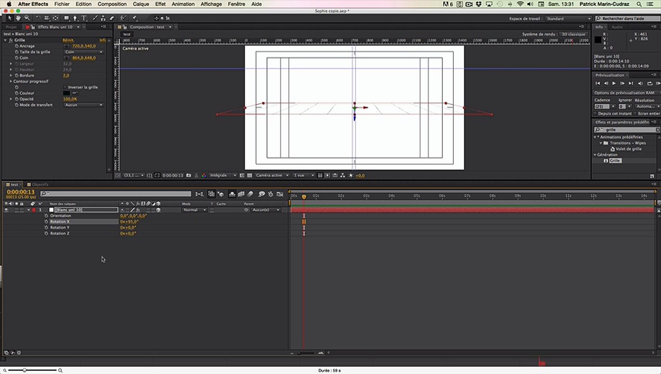
Task: Click 3D classique renderer button
Action: pyautogui.click(x=574, y=34)
